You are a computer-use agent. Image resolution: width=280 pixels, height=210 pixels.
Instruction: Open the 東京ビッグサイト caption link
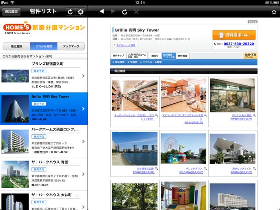tap(241, 170)
